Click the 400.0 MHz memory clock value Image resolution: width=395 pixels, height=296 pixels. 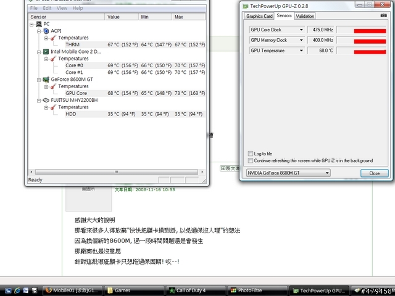pos(321,40)
